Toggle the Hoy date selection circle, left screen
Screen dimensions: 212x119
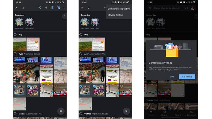click(15, 34)
